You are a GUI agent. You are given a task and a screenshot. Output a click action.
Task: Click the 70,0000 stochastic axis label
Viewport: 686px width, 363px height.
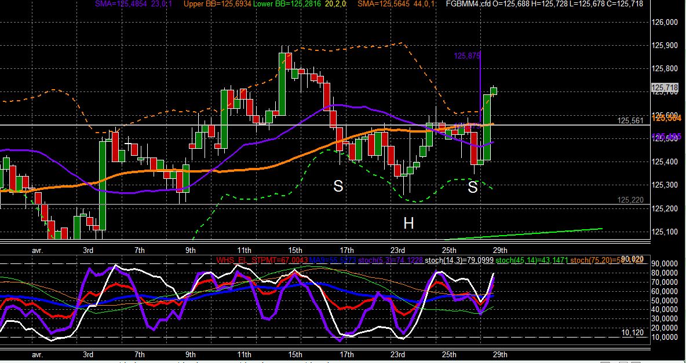point(666,281)
